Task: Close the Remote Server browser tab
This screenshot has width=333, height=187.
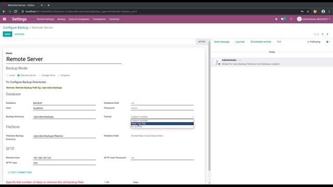Action: point(42,5)
